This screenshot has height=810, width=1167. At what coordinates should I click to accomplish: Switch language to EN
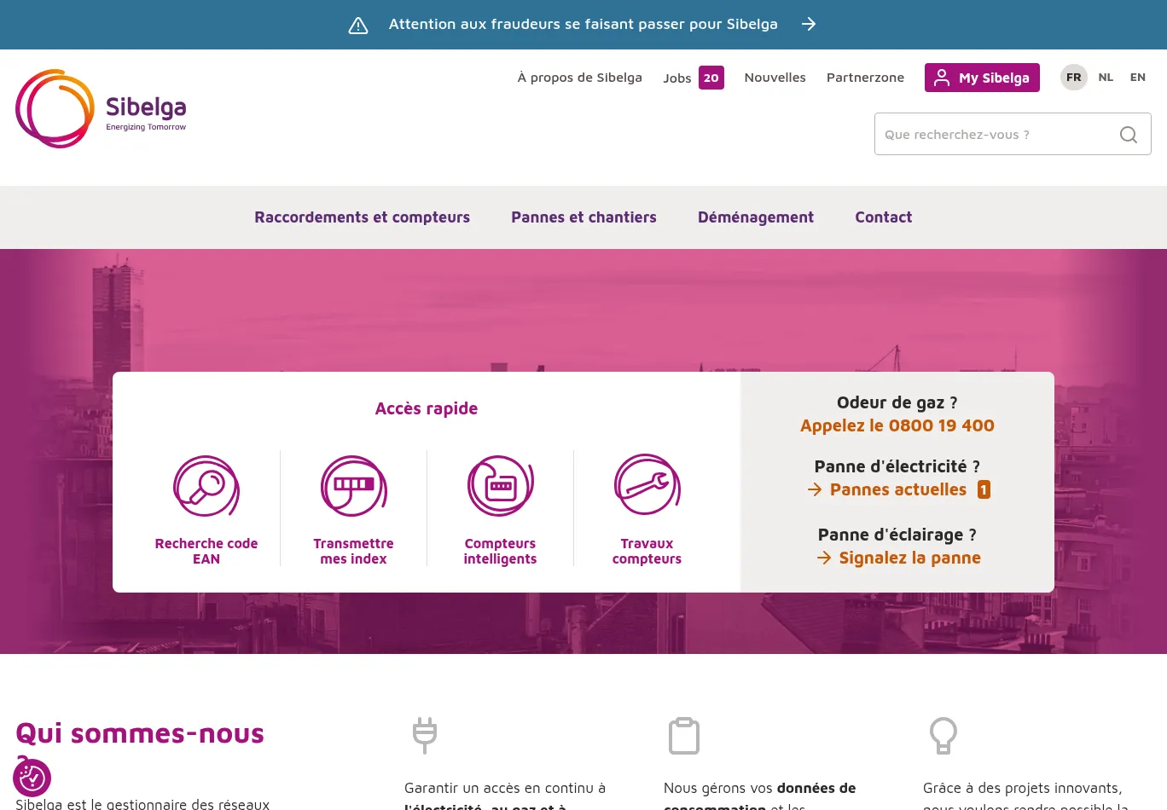1137,78
